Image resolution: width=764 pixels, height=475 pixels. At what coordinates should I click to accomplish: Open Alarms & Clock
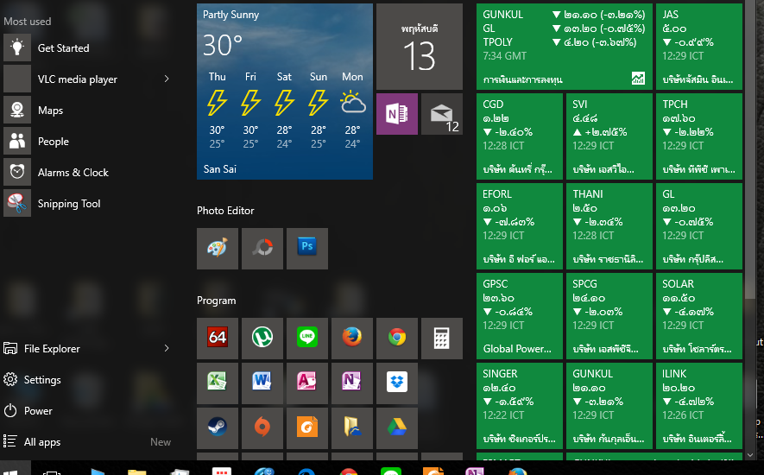[88, 173]
